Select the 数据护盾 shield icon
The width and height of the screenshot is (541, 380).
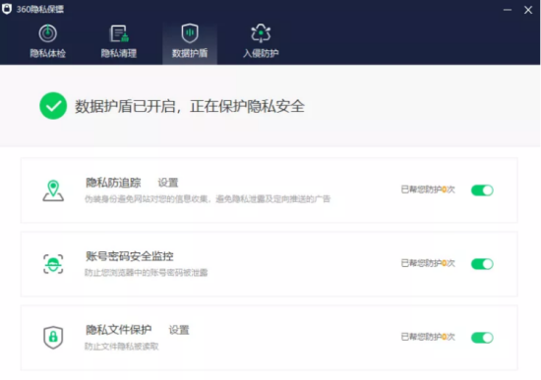pyautogui.click(x=190, y=33)
